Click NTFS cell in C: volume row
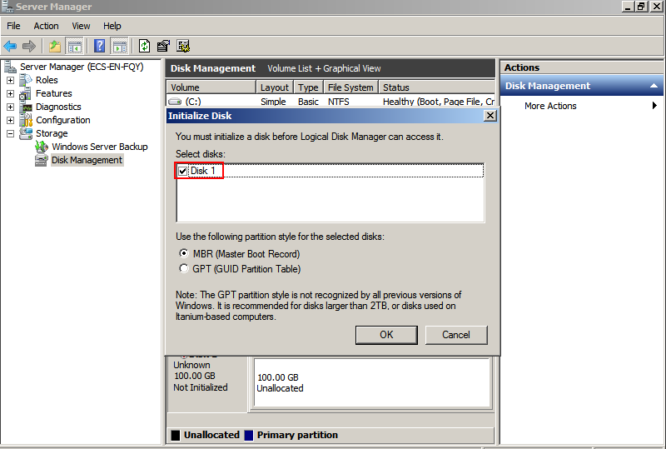 pos(339,102)
